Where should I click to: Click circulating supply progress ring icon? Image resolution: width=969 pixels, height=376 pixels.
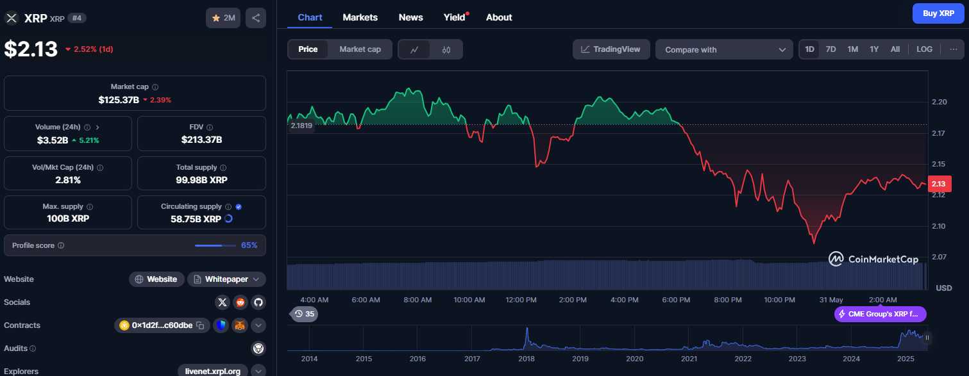228,218
